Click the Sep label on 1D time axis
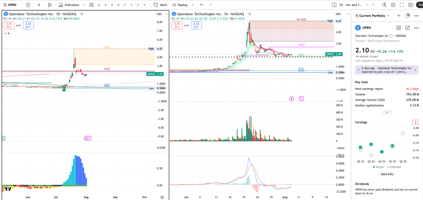The image size is (423, 200). [x=115, y=197]
